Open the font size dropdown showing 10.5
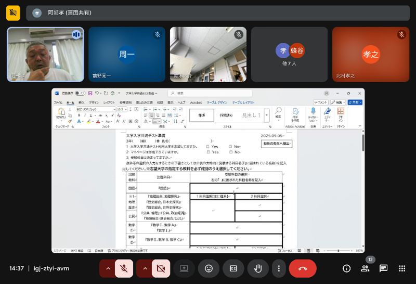 pos(122,109)
